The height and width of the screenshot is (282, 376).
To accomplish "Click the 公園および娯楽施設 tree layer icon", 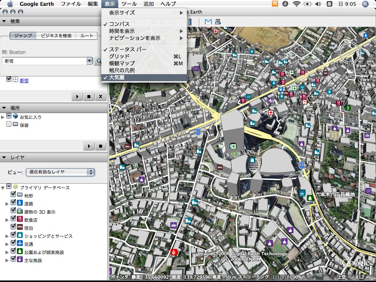I will pyautogui.click(x=20, y=252).
